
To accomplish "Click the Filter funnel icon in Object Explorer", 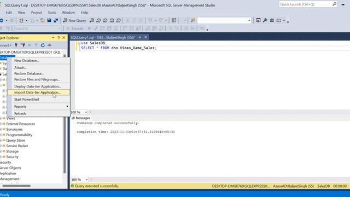I will (36, 45).
